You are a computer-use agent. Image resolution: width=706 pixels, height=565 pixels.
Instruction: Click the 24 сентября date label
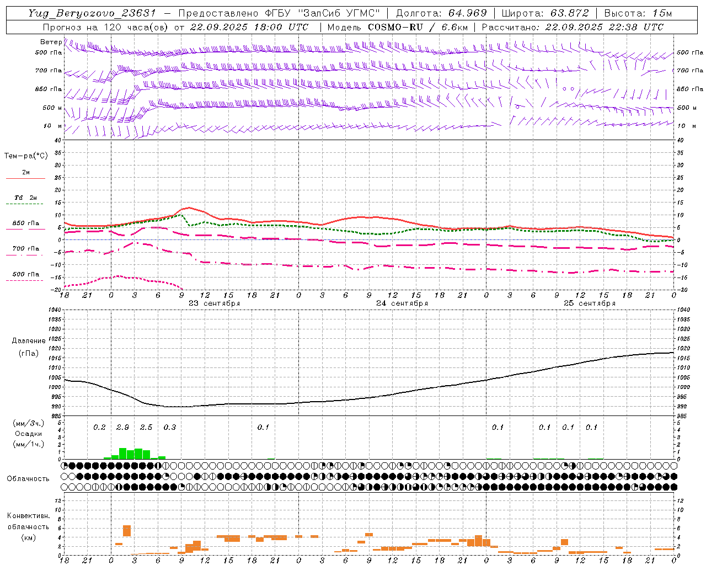click(x=402, y=303)
